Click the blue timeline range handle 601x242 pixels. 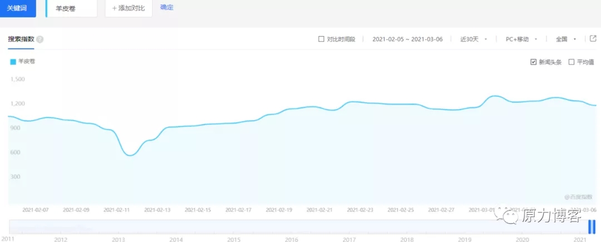click(592, 227)
